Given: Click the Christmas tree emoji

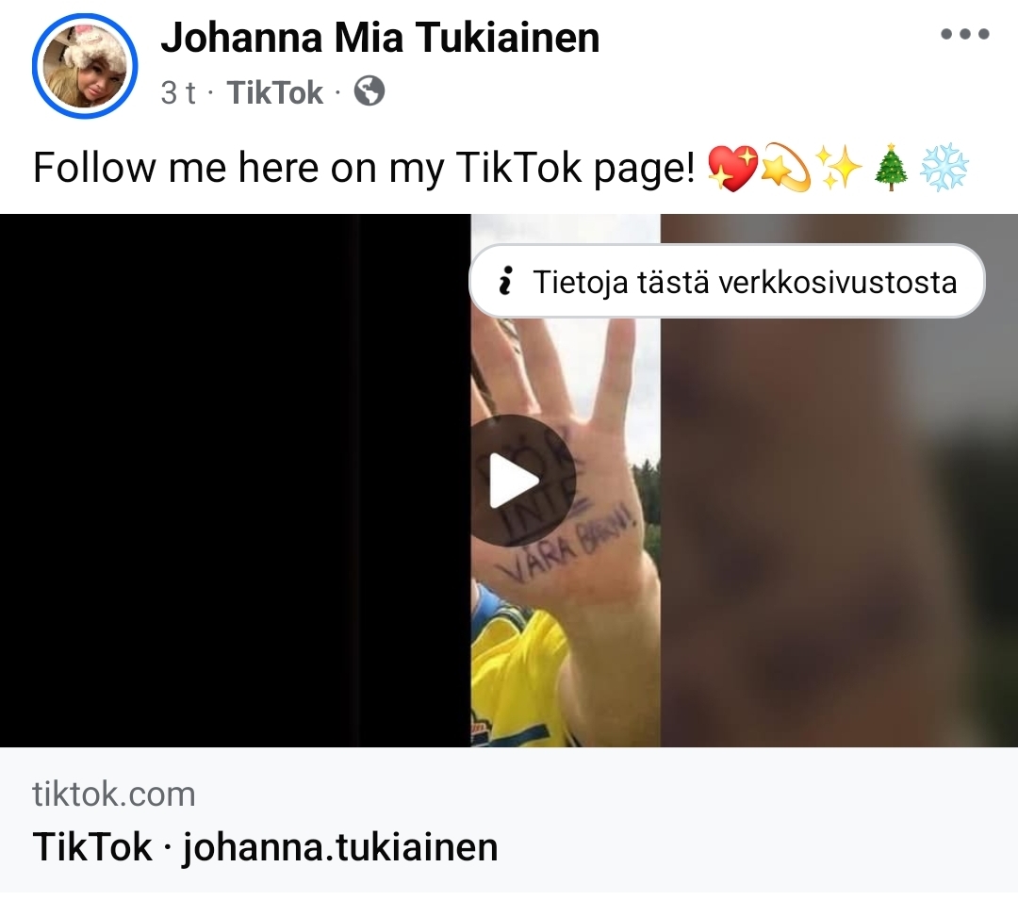Looking at the screenshot, I should tap(890, 168).
